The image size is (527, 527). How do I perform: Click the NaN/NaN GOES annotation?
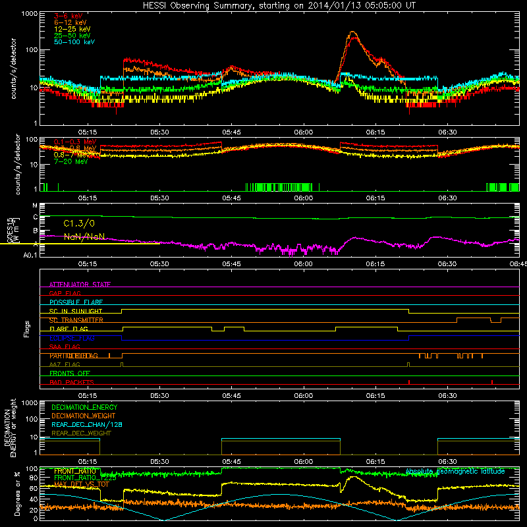pyautogui.click(x=84, y=236)
